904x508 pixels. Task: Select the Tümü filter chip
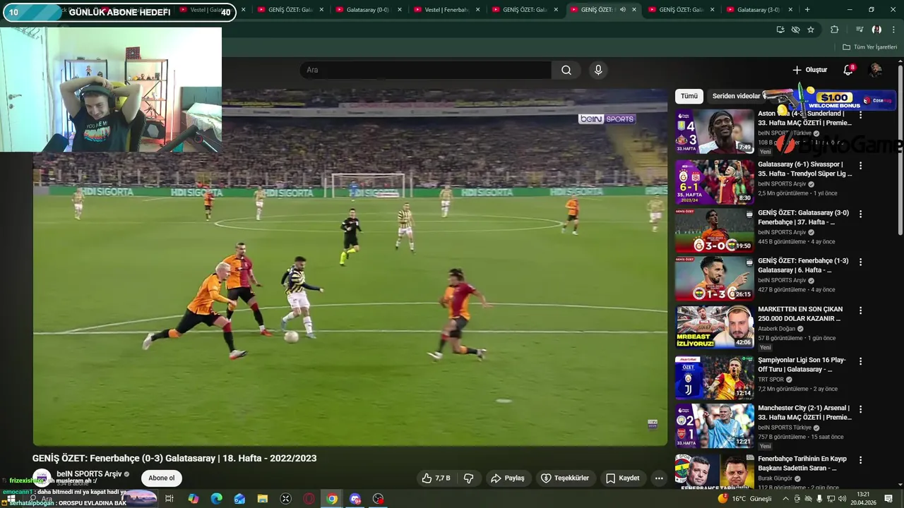[689, 96]
